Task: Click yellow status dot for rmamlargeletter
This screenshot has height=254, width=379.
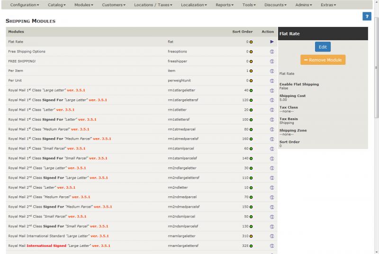Action: (x=251, y=236)
